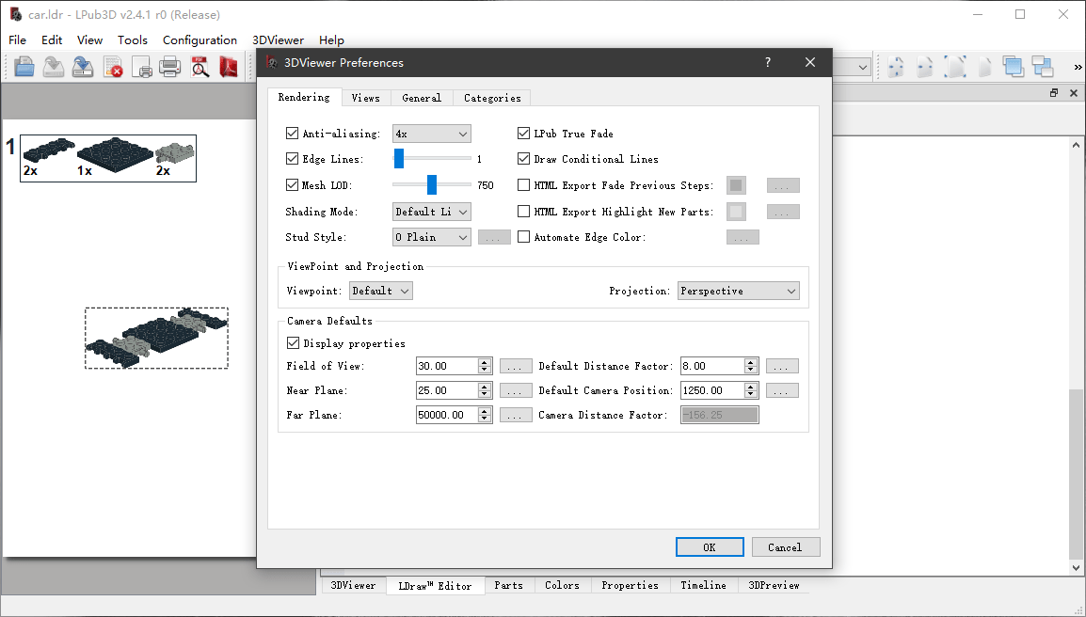Export the instructions to PDF
Viewport: 1086px width, 617px height.
tap(228, 67)
